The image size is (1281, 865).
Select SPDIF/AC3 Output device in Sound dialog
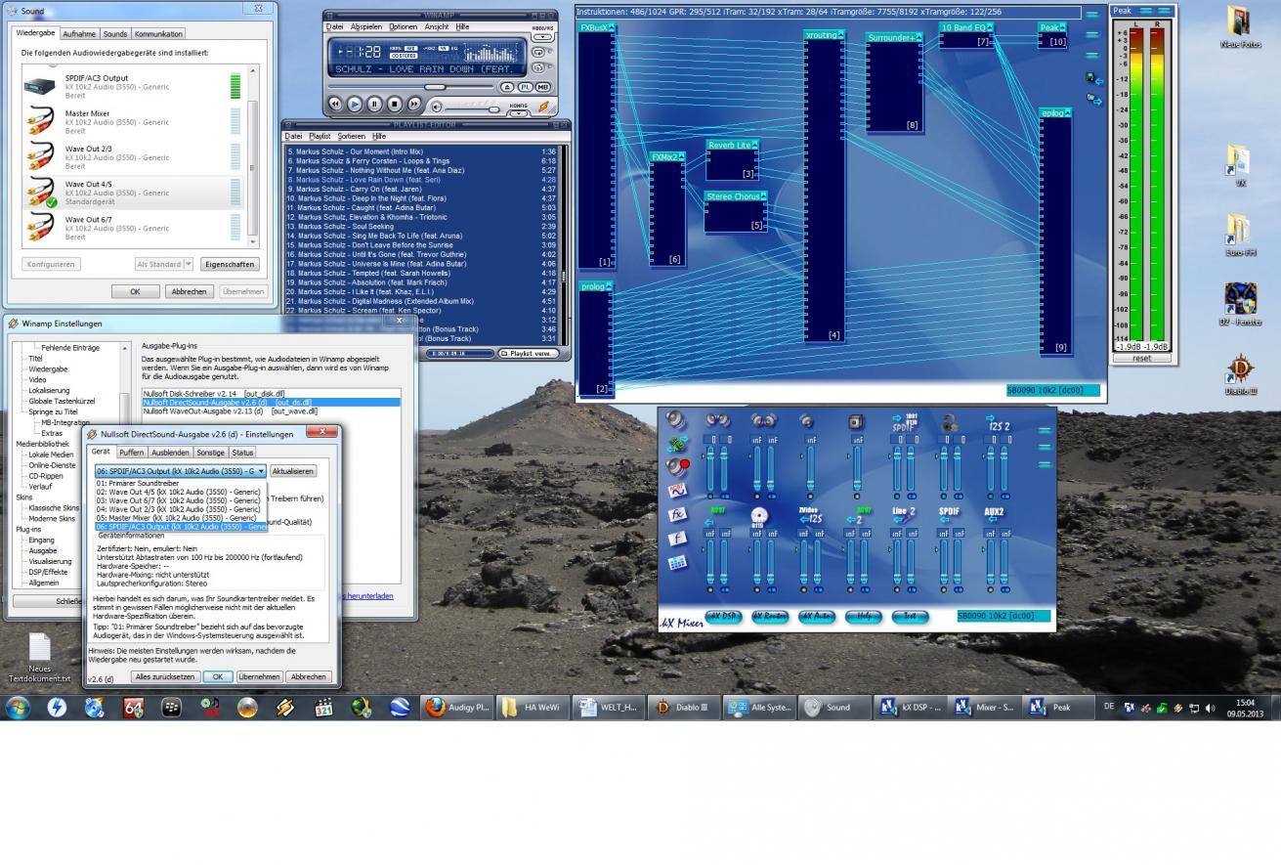135,86
